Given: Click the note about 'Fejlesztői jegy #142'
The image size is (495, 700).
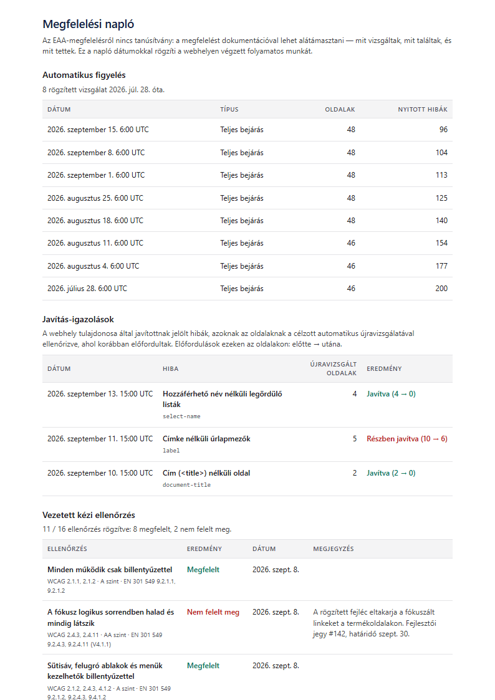Looking at the screenshot, I should [x=375, y=623].
